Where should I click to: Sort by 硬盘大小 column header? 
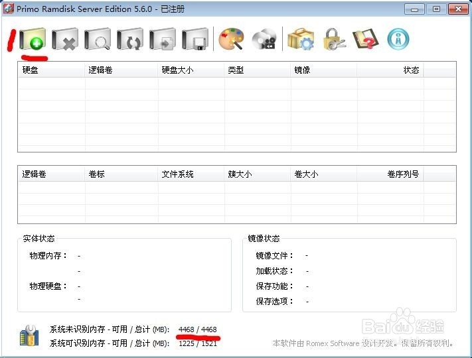coord(191,70)
